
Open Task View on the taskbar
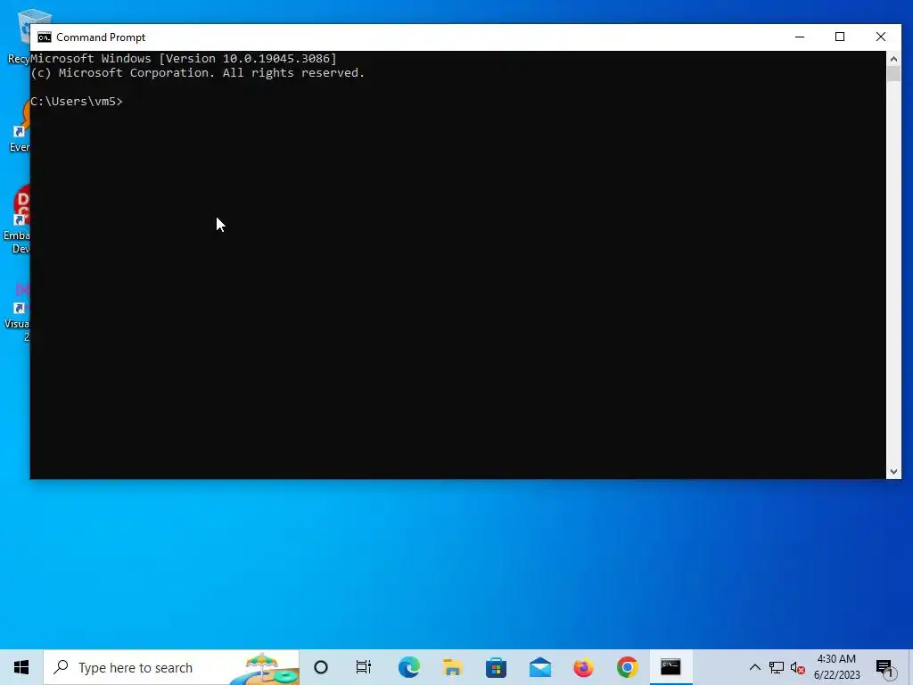(364, 667)
